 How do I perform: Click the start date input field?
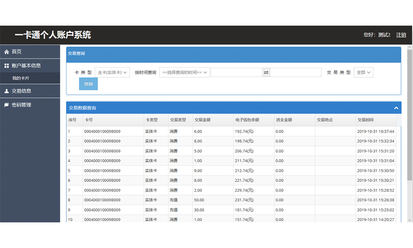[x=236, y=72]
